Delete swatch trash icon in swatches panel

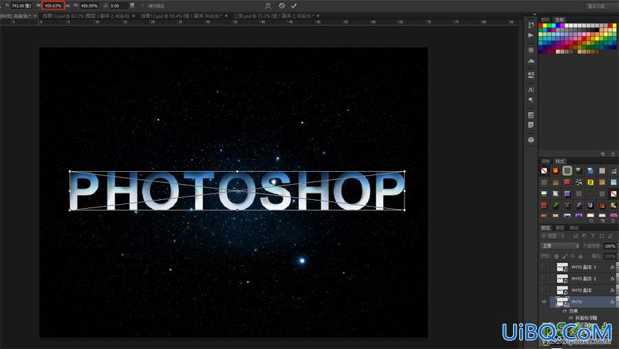point(613,154)
